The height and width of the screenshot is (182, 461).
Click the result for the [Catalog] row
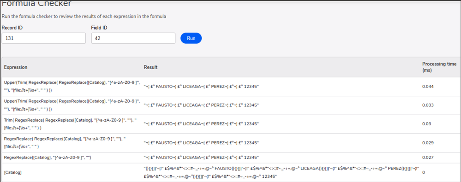281,172
